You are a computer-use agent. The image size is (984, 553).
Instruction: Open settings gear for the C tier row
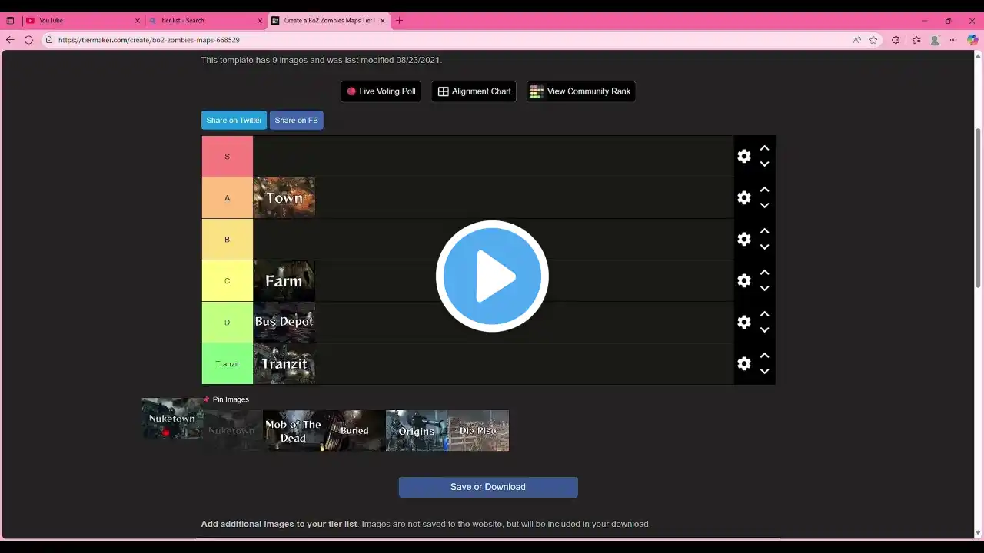click(744, 280)
